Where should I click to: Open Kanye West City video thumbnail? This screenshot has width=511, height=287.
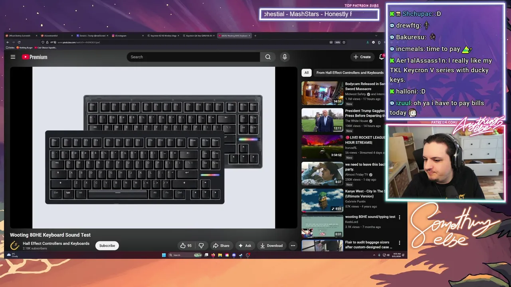[x=322, y=201]
